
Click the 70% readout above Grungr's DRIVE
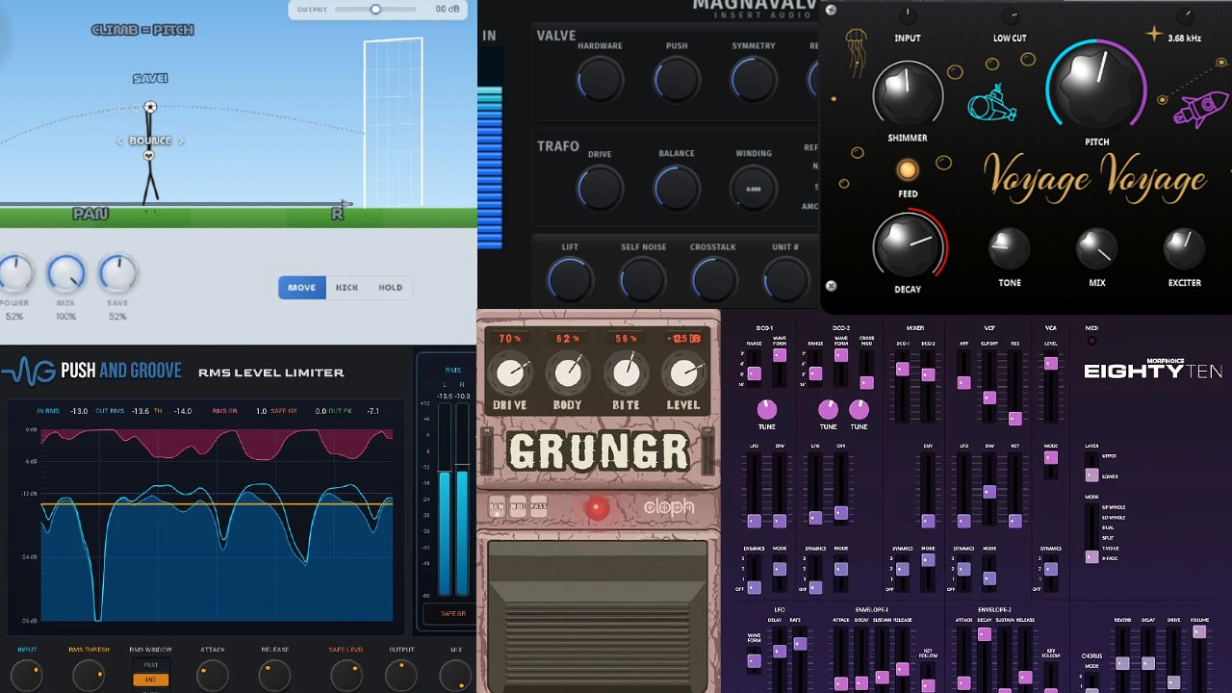tap(509, 339)
